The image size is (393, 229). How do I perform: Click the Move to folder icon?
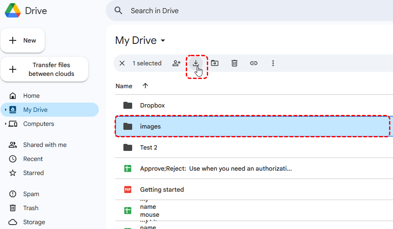215,63
